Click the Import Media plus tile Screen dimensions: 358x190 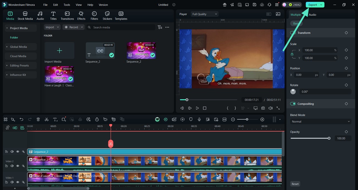click(59, 50)
